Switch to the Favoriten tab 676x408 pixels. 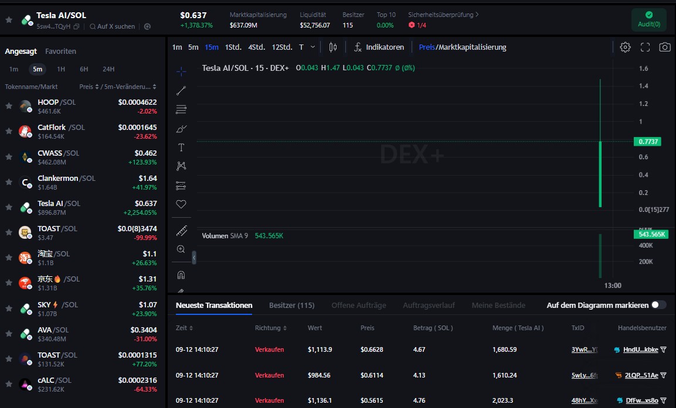pos(60,52)
